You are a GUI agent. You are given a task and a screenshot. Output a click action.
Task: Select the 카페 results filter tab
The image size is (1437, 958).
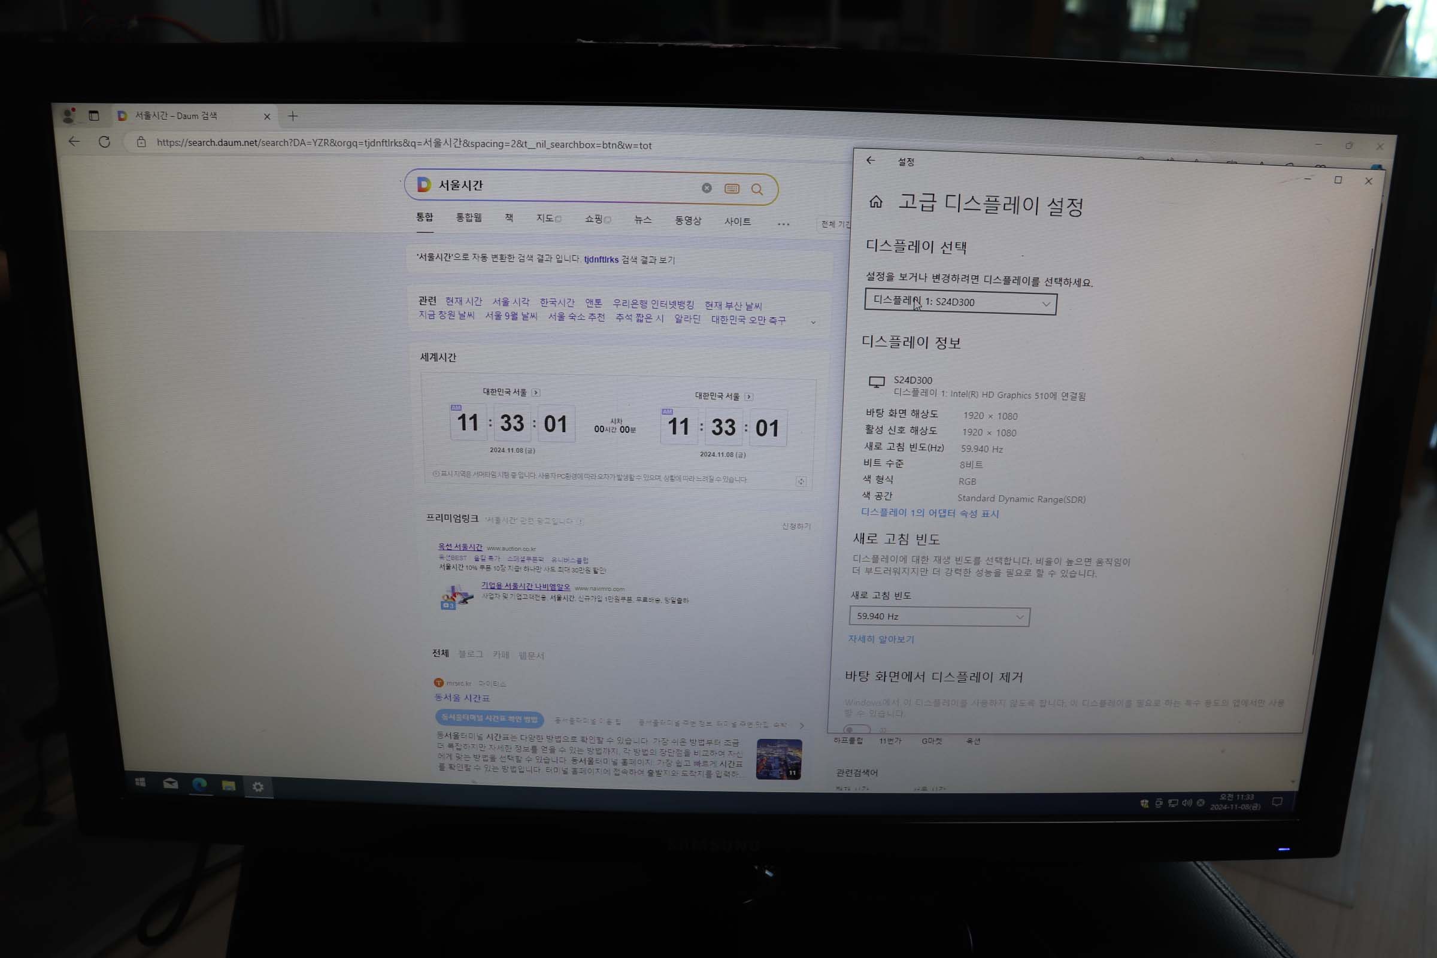(501, 654)
